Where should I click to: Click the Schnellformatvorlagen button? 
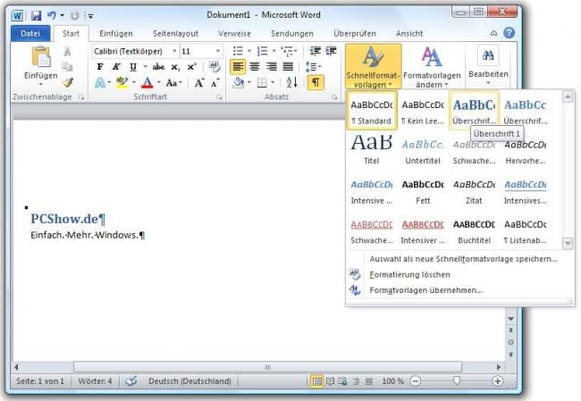(373, 67)
